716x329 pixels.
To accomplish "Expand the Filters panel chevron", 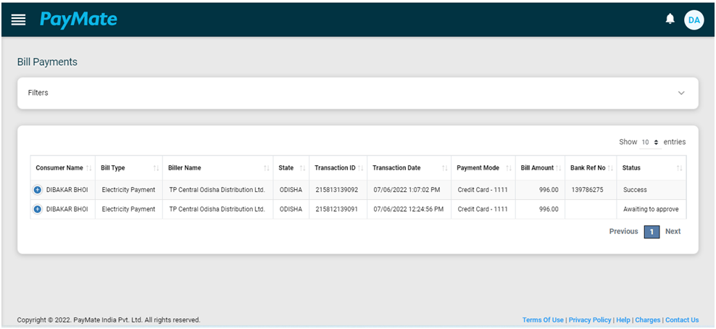I will point(681,93).
